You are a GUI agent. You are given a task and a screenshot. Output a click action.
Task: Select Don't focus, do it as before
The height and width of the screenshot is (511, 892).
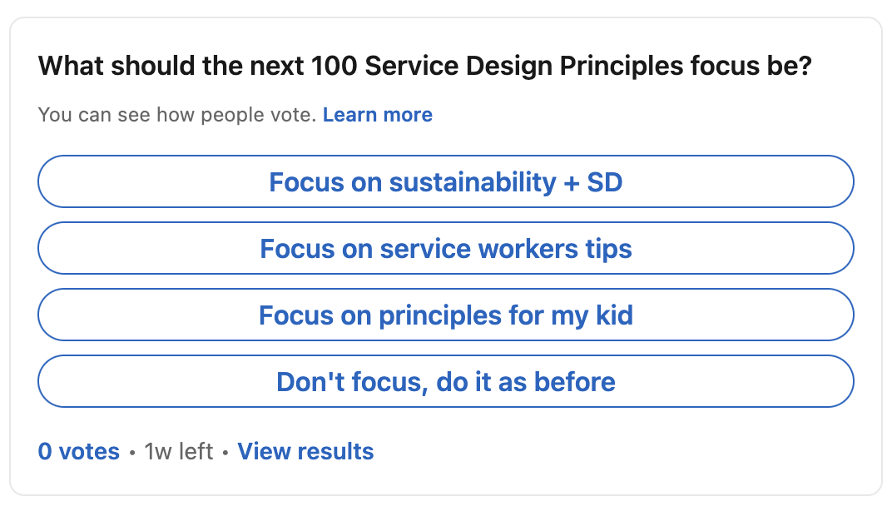tap(445, 382)
